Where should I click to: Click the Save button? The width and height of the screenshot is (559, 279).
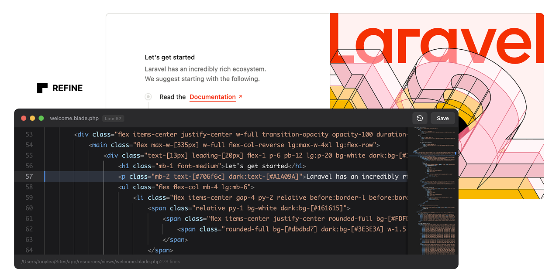pos(442,118)
